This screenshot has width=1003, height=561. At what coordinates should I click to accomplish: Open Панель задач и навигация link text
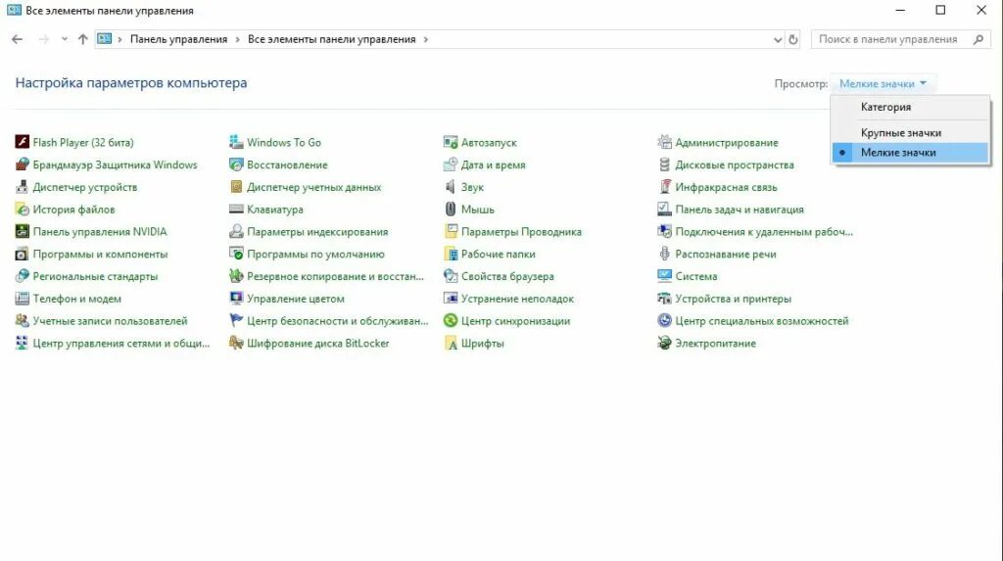tap(740, 210)
